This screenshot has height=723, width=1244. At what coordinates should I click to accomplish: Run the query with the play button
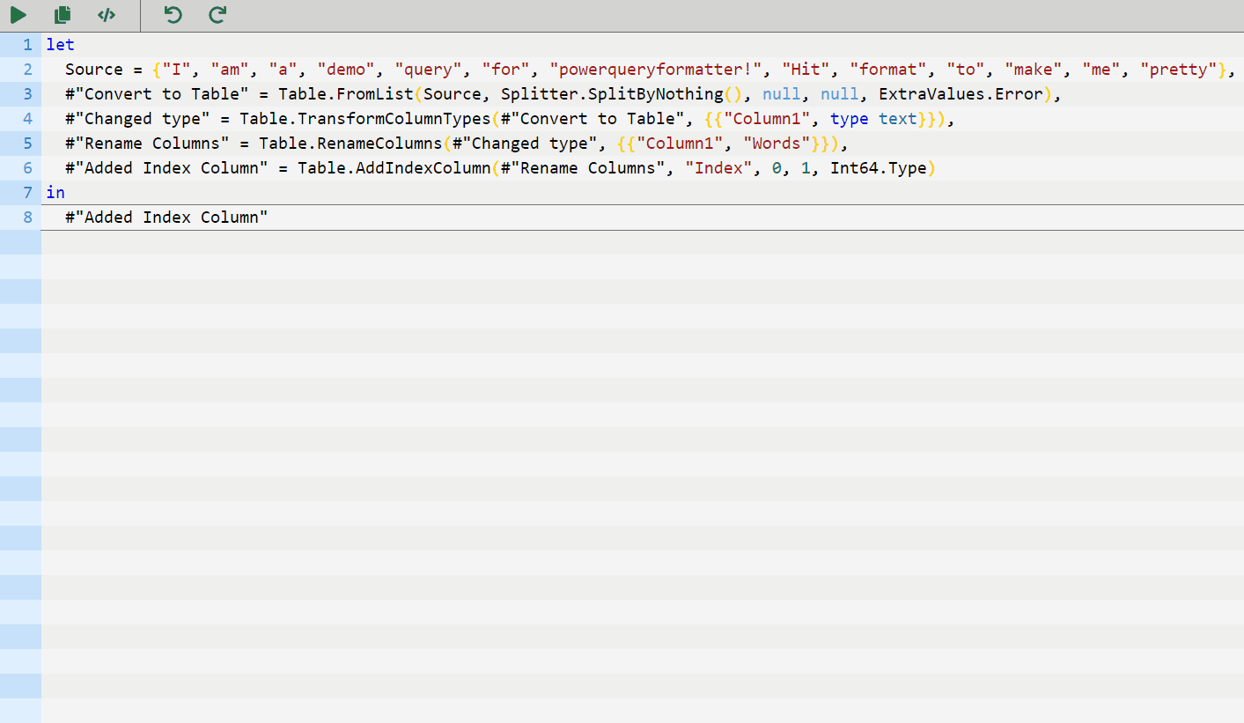(x=19, y=15)
